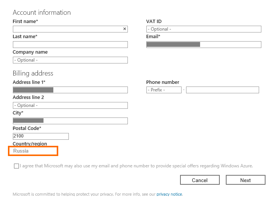Select the Address line 2 optional field
The image size is (278, 204).
tap(70, 105)
